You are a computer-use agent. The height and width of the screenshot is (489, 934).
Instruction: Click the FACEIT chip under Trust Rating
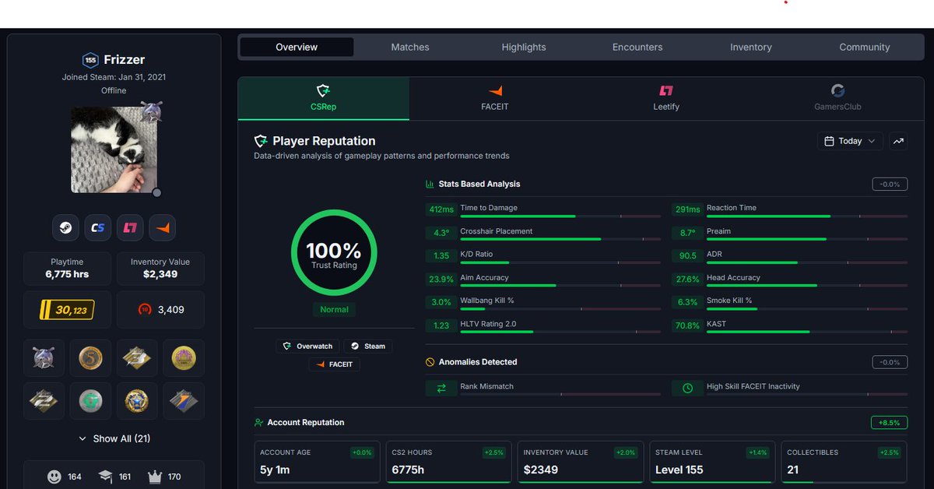[335, 364]
